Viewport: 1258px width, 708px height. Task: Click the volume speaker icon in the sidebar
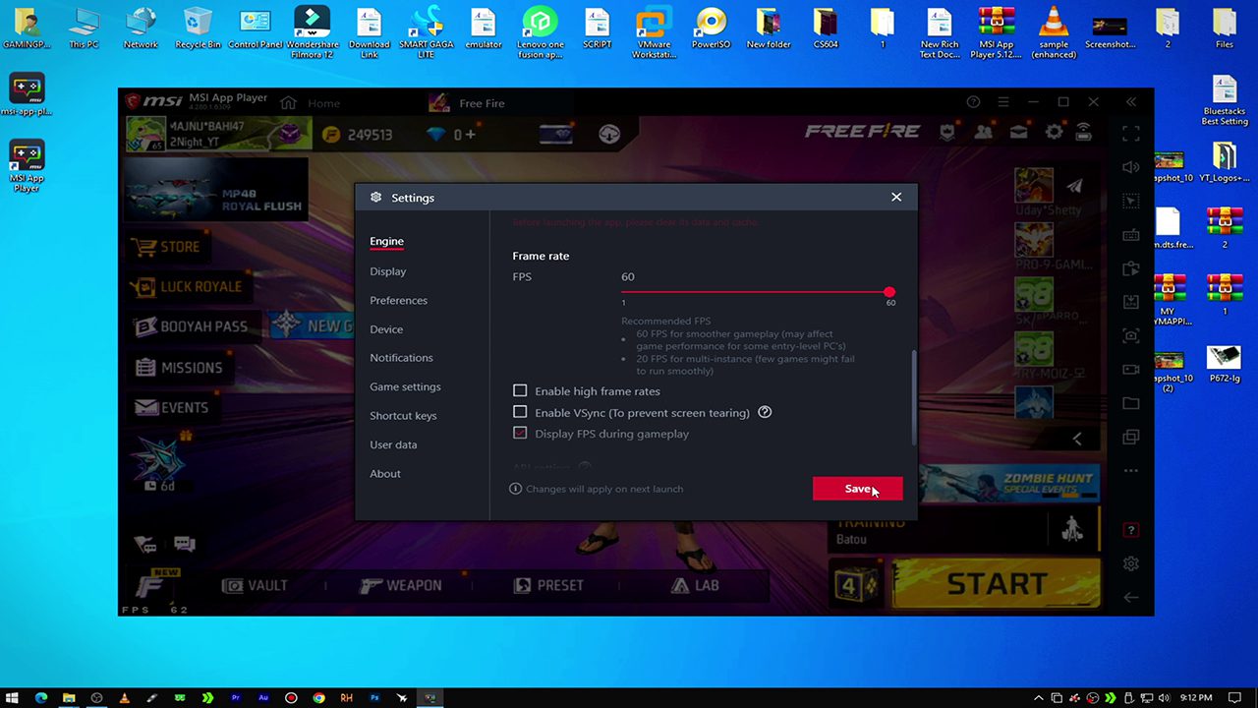pos(1131,167)
